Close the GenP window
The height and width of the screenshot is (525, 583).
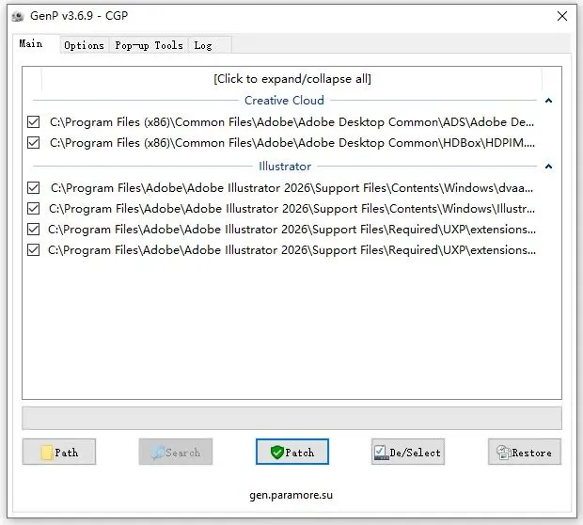[561, 16]
